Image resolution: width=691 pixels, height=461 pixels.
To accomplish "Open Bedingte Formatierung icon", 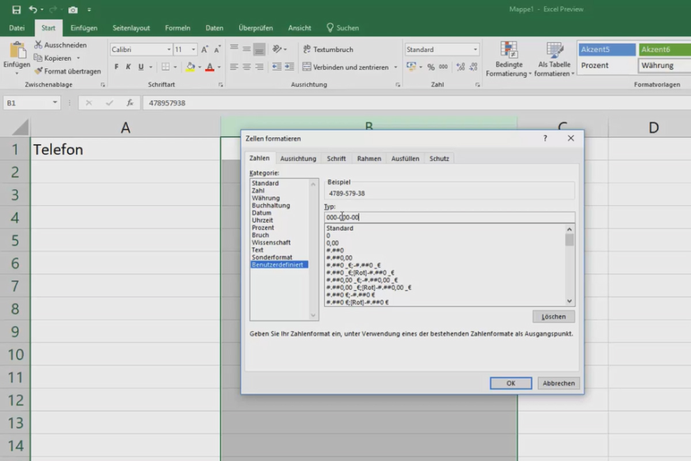I will coord(508,50).
